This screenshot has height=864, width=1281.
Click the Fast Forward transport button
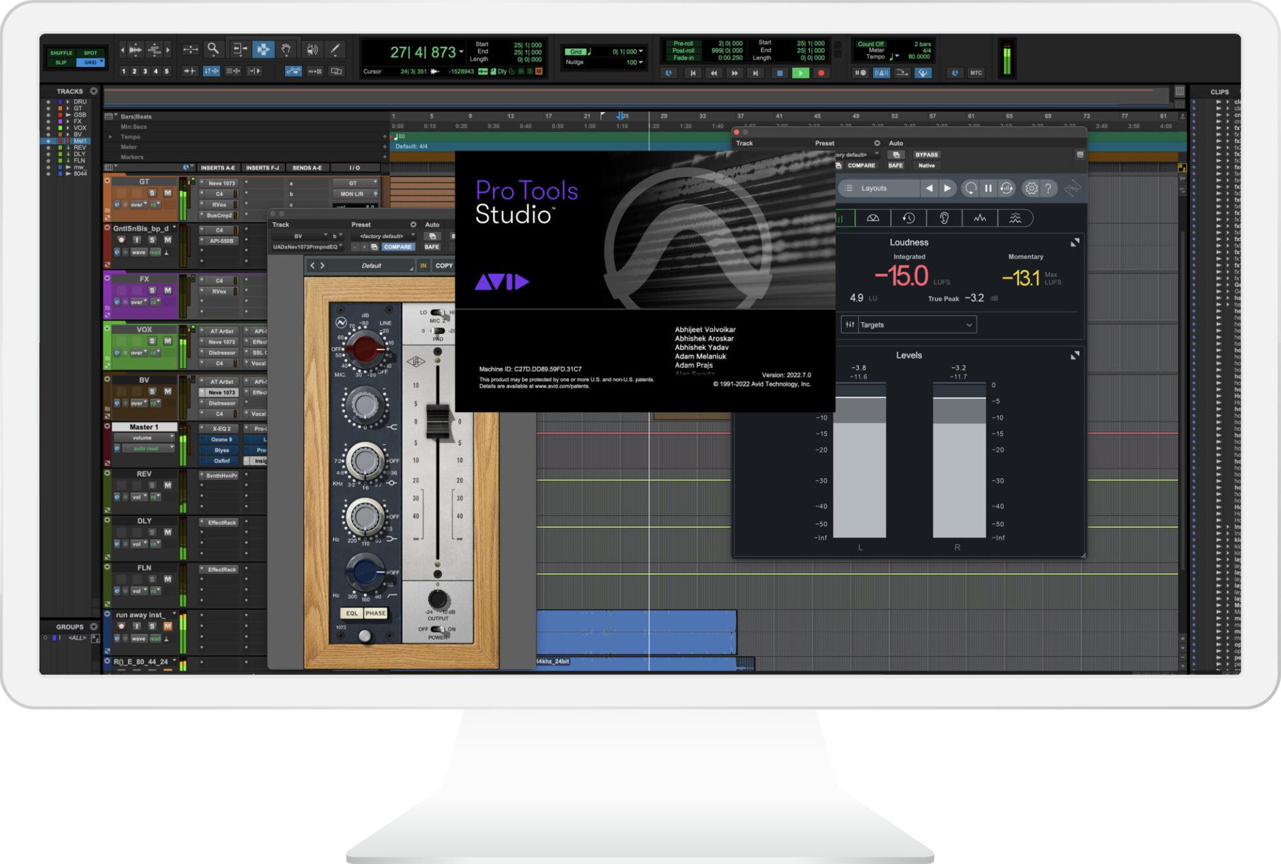pos(735,73)
